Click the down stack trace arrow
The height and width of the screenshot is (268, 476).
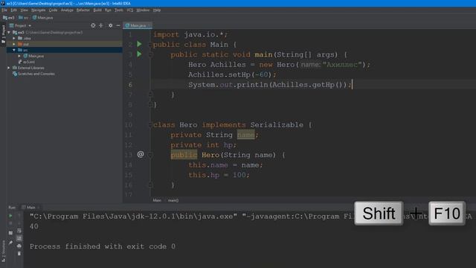click(19, 223)
